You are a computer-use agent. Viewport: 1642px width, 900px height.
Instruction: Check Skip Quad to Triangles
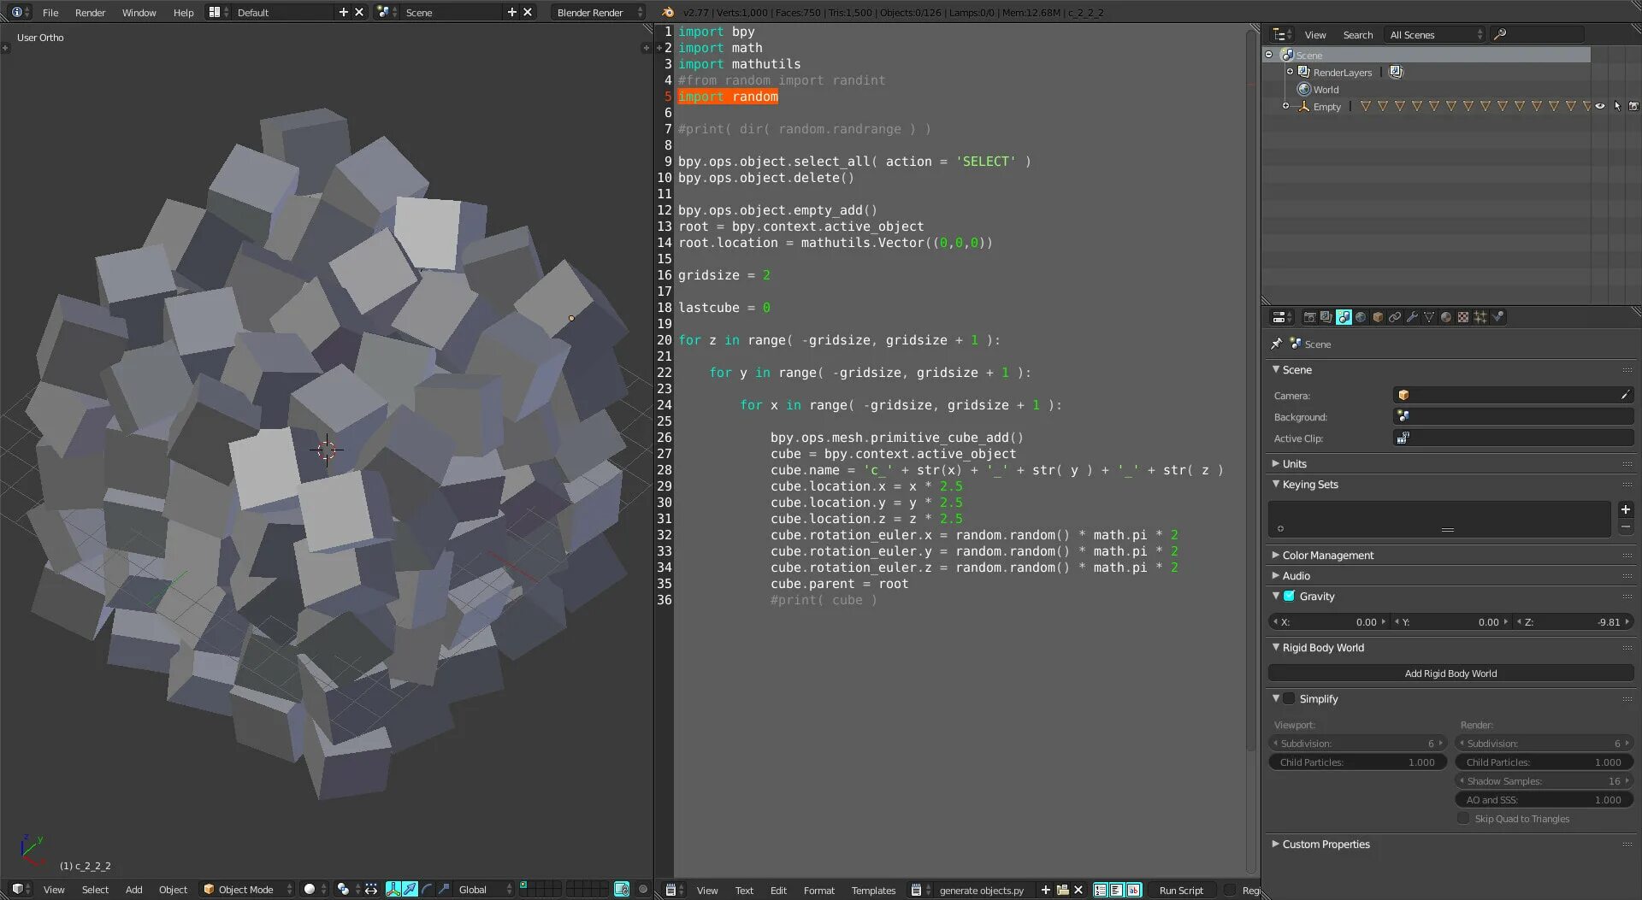(x=1464, y=818)
